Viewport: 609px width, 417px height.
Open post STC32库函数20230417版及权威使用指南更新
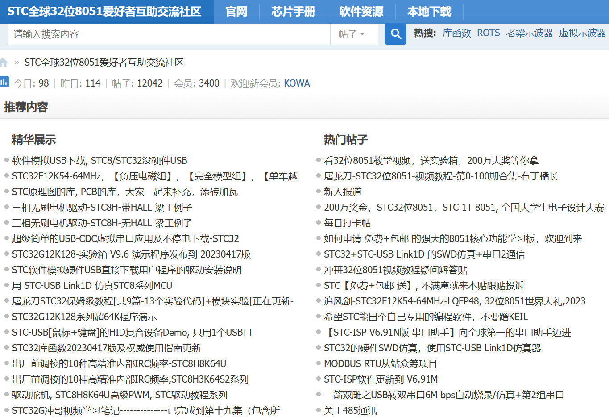tap(107, 348)
